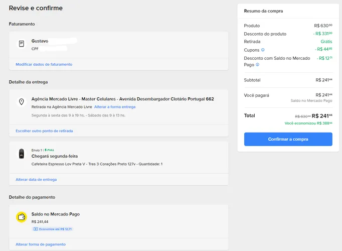Open Modificar dados de faturamento link

pos(44,64)
